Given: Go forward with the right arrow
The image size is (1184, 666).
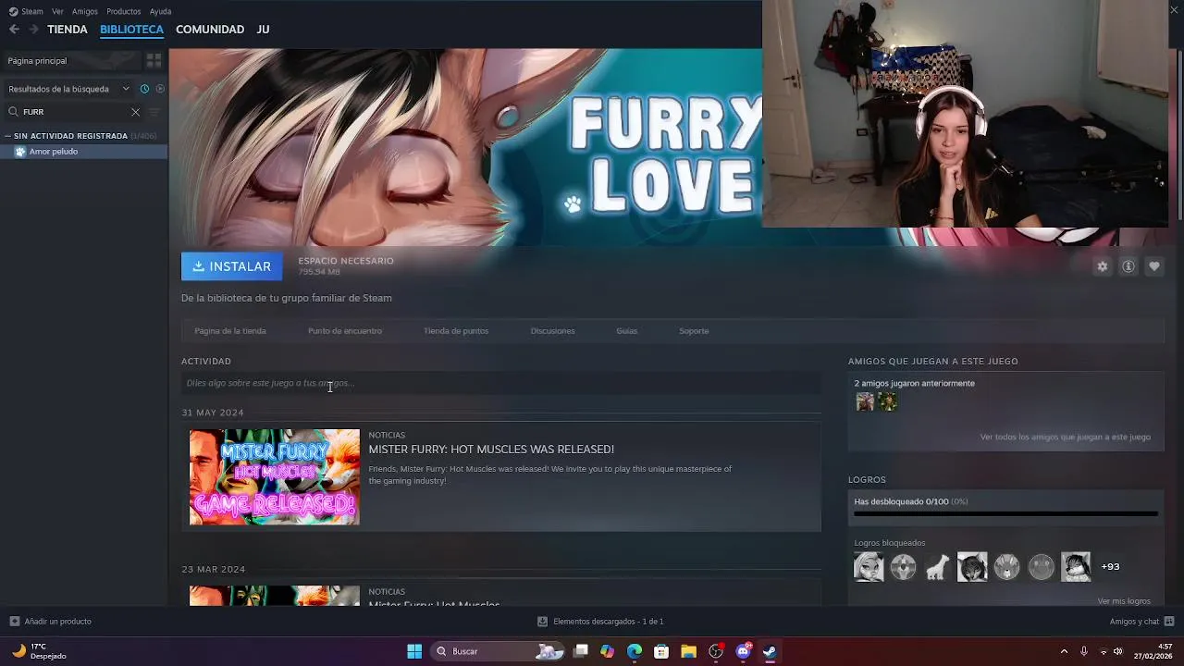Looking at the screenshot, I should coord(33,30).
